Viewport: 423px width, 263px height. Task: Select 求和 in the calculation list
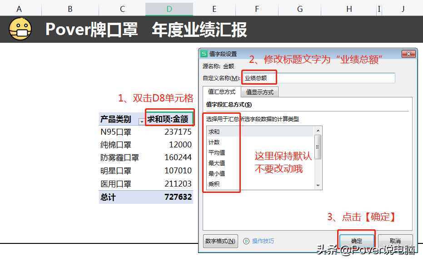point(260,131)
